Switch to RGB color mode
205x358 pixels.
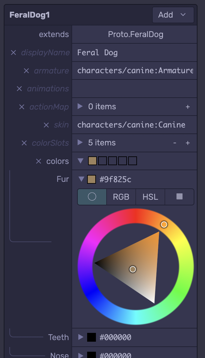[121, 197]
